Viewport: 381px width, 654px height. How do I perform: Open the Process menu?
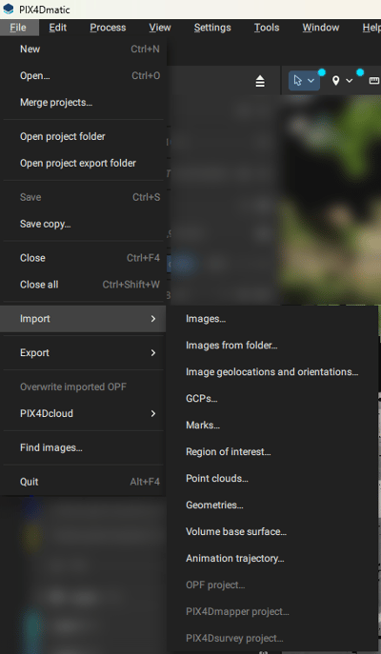point(108,28)
